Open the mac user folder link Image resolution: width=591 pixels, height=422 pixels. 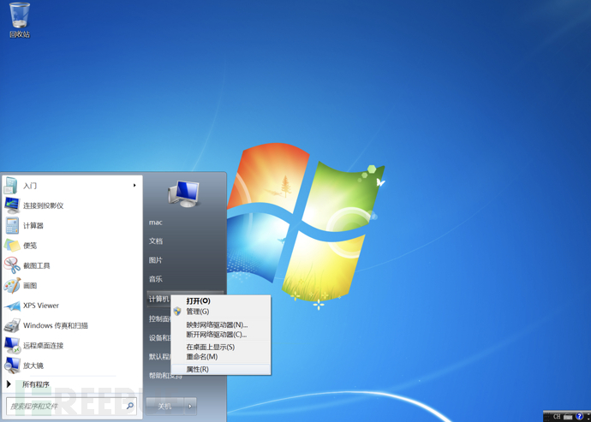pos(156,223)
